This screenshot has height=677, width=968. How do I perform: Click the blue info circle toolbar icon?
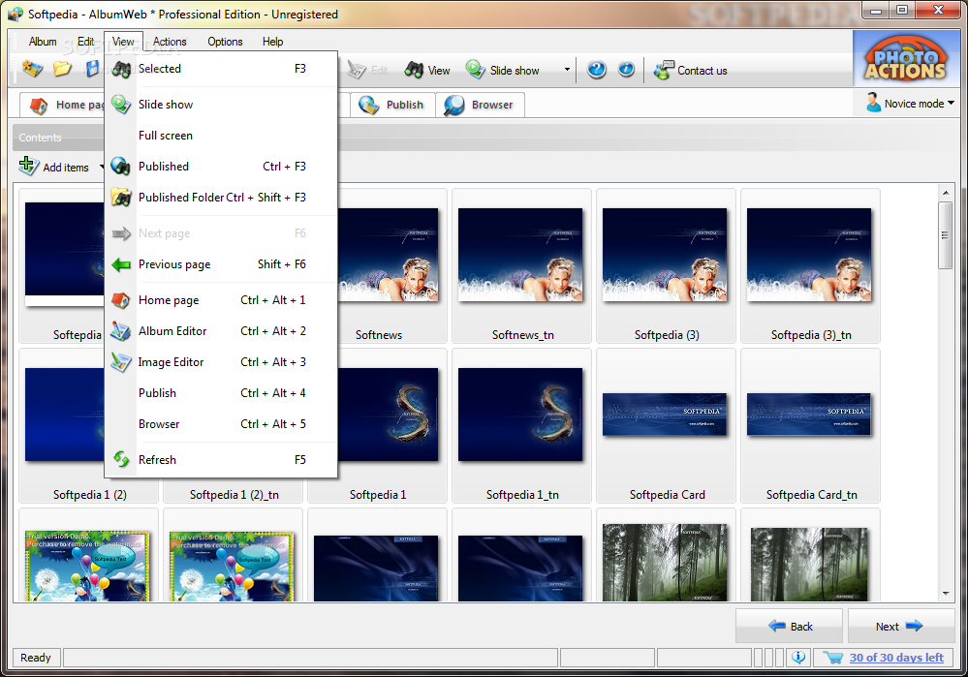click(x=626, y=69)
